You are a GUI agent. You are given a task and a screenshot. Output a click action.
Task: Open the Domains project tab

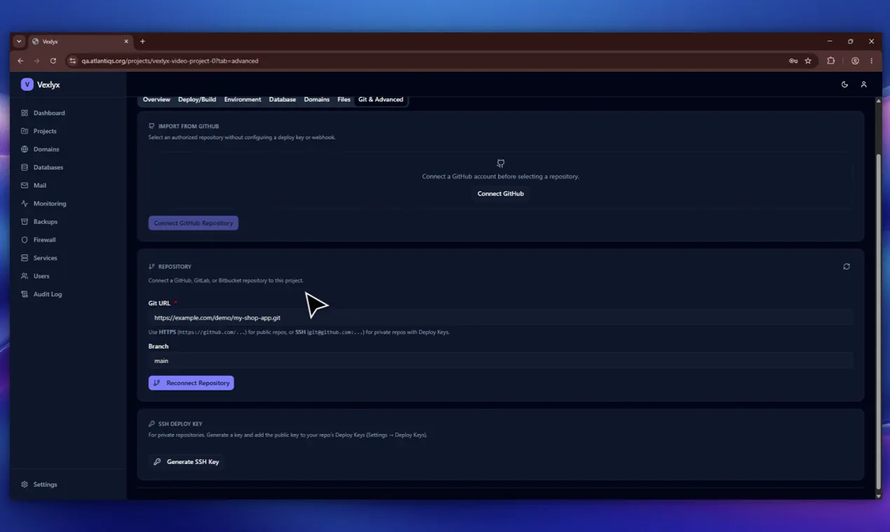[317, 99]
